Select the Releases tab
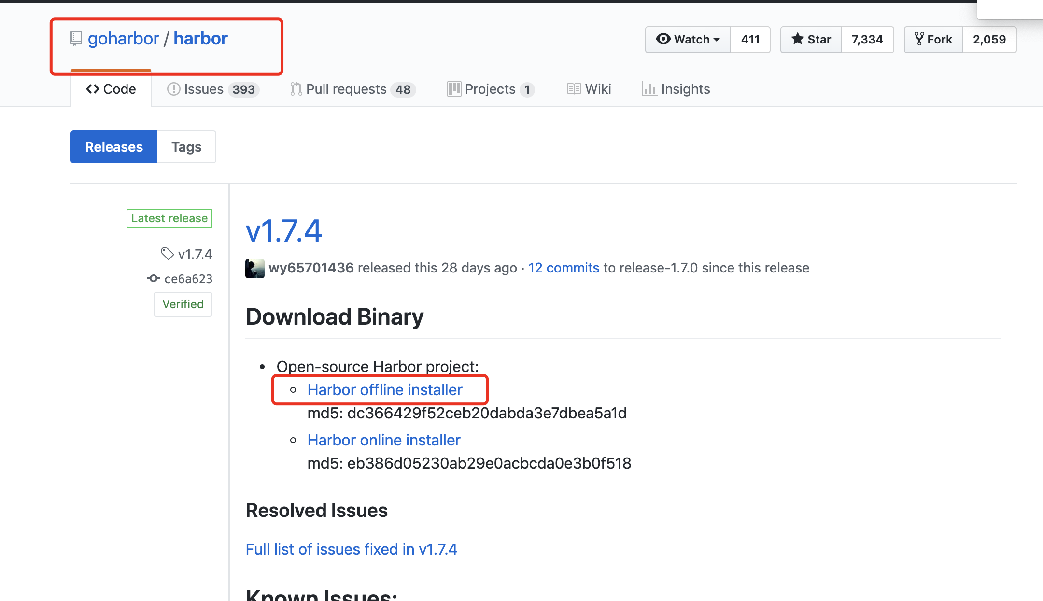 114,147
